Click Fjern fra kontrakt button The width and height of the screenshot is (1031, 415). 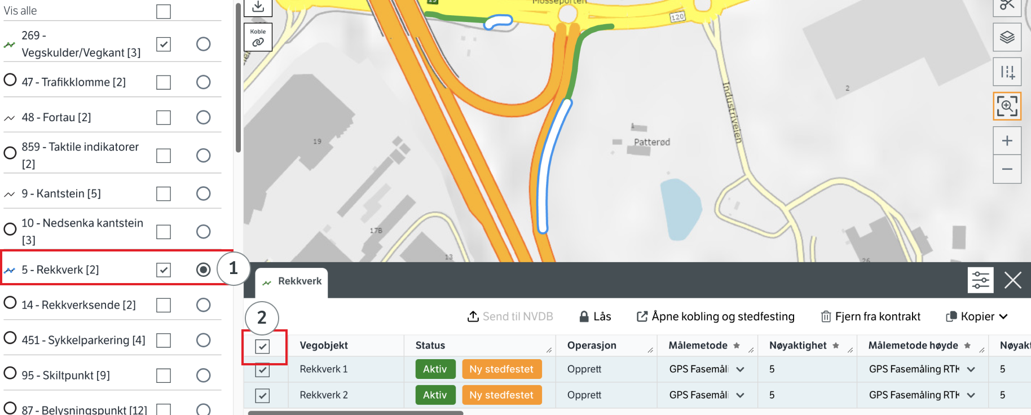coord(870,317)
